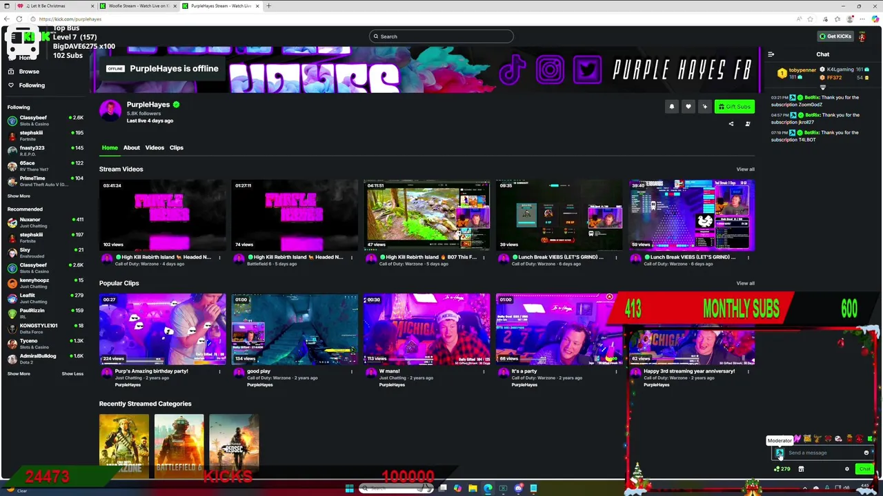The image size is (883, 496).
Task: Switch to the Videos tab
Action: 155,147
